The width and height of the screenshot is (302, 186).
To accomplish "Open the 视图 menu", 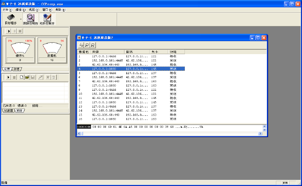I will (x=34, y=10).
